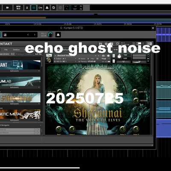Expand dropdown arrow under top library banner
The image size is (171, 171).
pos(39,71)
